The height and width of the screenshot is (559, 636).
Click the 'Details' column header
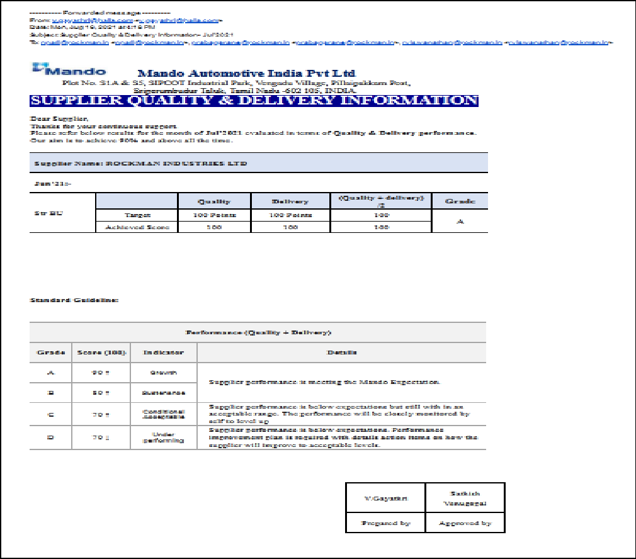click(341, 353)
